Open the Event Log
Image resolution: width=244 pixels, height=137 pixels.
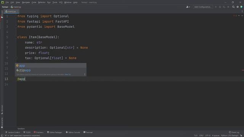[x=234, y=132]
